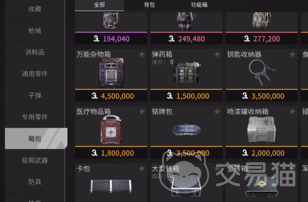Select the 弹药箱 ammo box icon
Viewport: 308px width, 202px height.
pos(186,72)
